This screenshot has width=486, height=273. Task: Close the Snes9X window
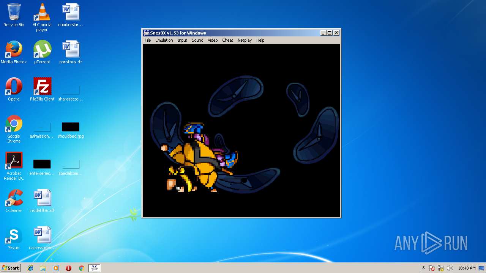(336, 33)
